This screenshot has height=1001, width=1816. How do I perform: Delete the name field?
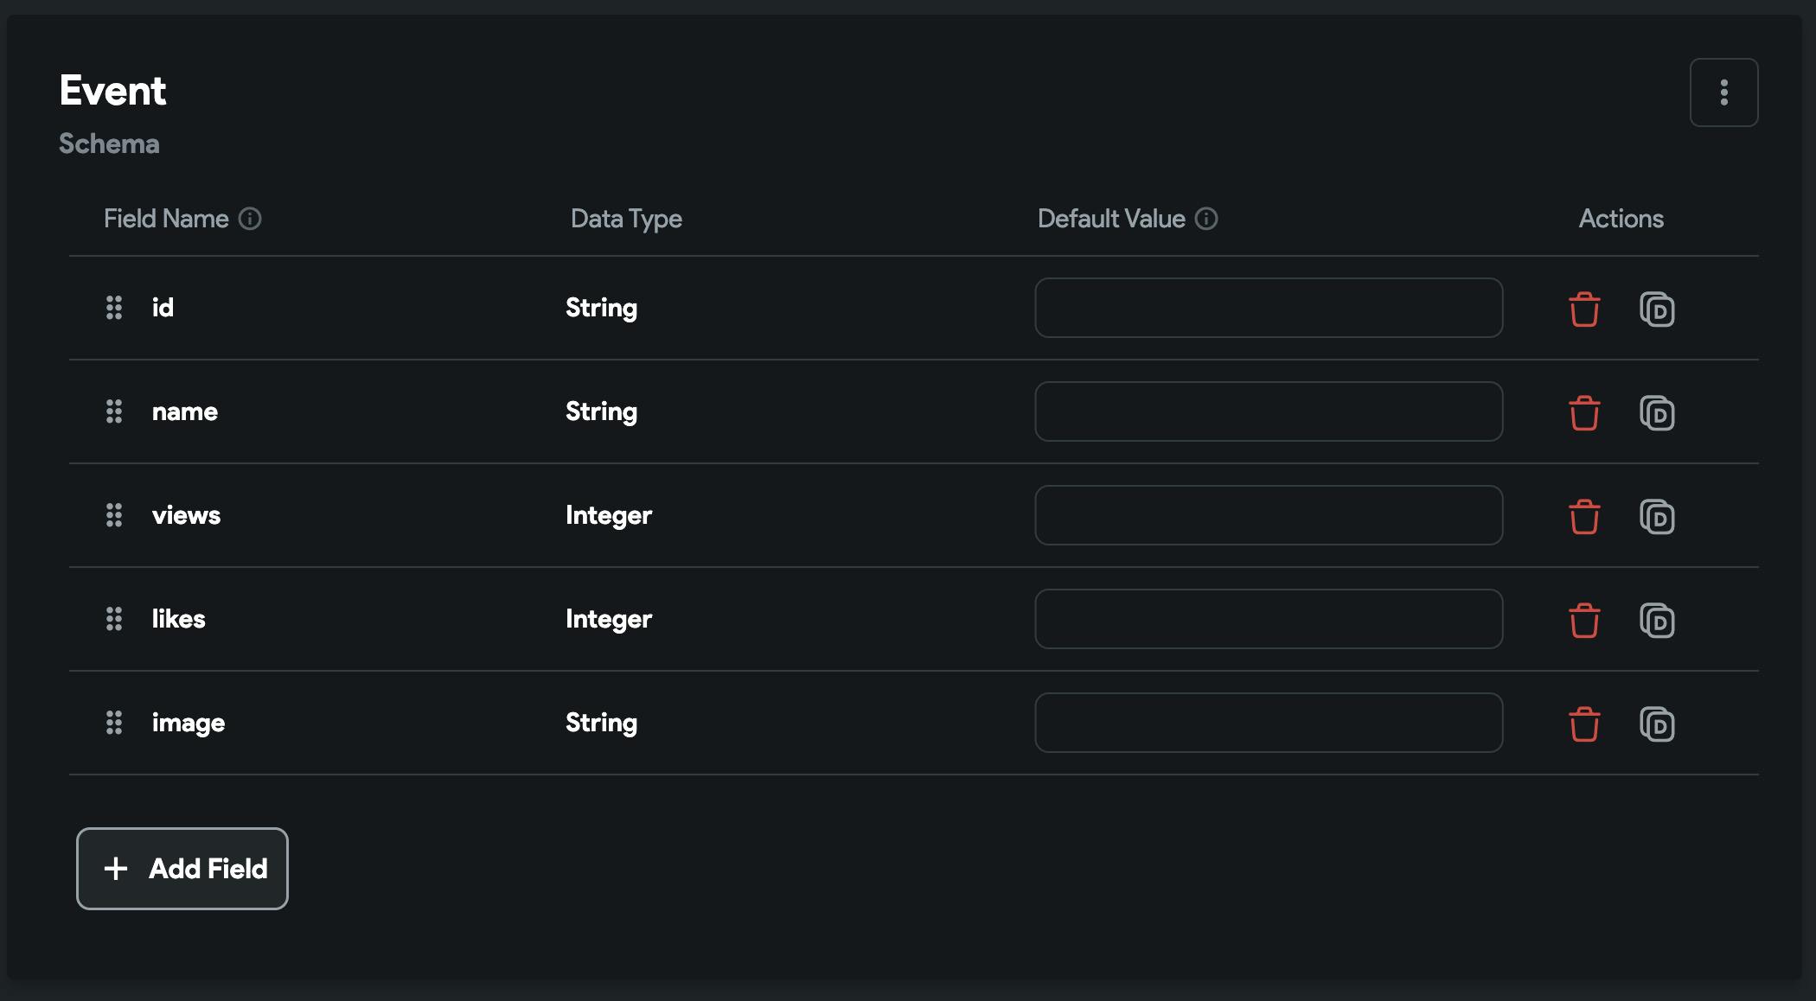click(x=1584, y=413)
